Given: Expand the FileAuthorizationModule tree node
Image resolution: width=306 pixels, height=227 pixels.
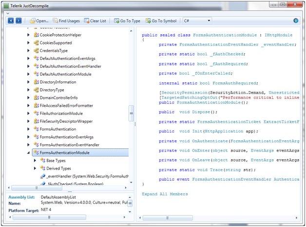Looking at the screenshot, I should coord(28,113).
